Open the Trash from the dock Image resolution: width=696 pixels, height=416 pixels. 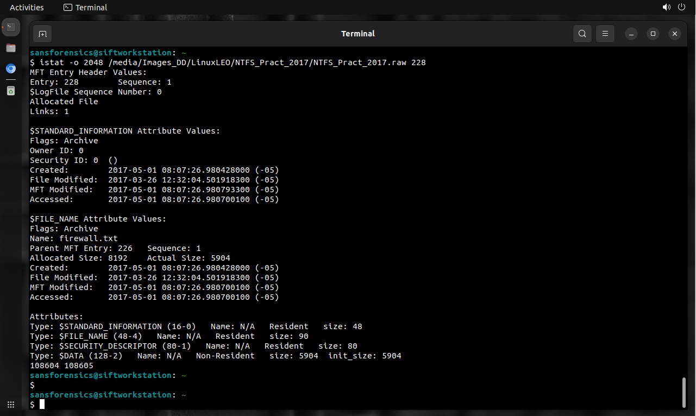[11, 91]
